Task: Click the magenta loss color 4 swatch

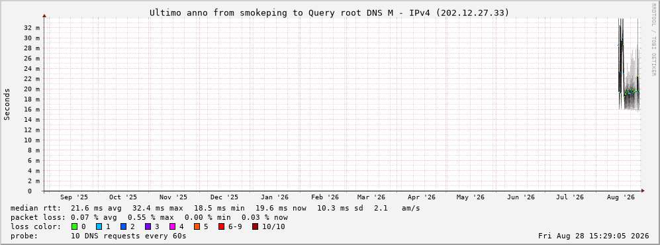Action: pyautogui.click(x=172, y=226)
